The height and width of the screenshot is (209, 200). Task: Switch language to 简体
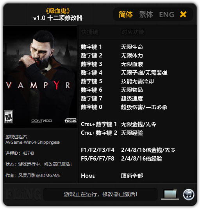125,14
